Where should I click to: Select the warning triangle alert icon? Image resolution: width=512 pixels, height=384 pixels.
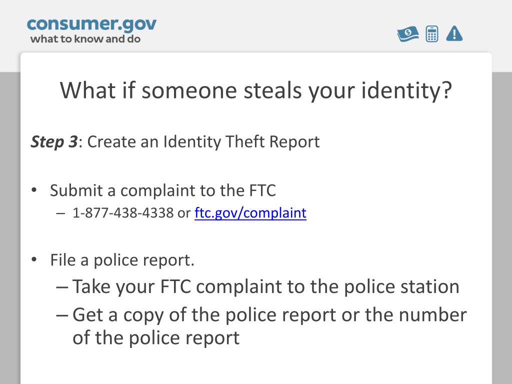(x=454, y=33)
